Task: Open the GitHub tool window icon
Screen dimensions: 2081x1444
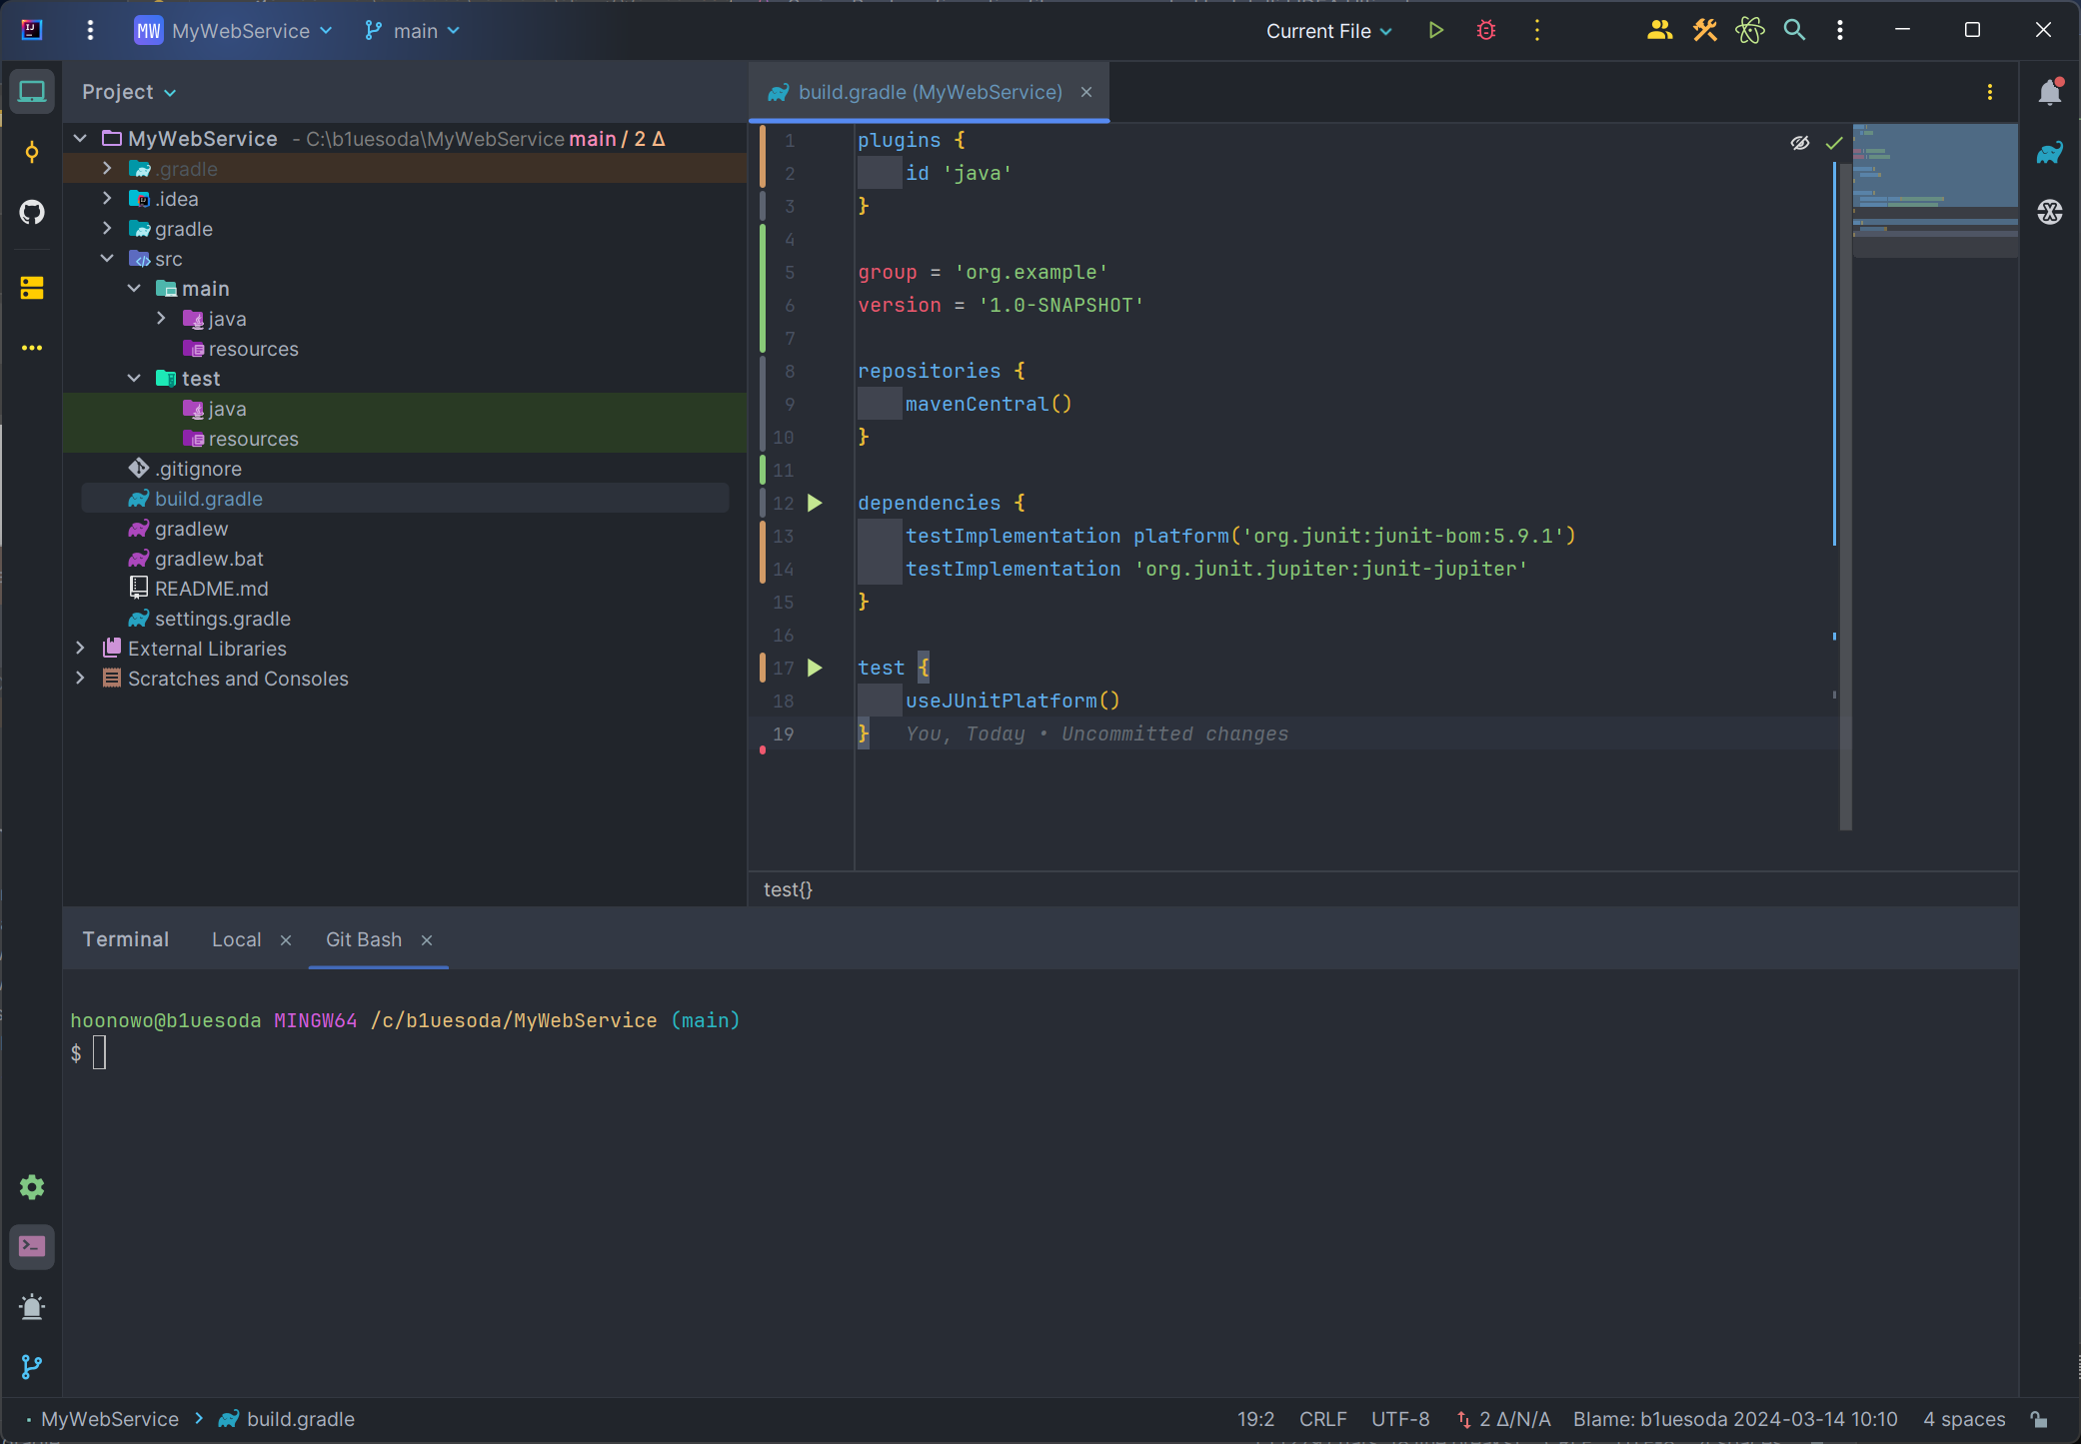Action: coord(32,212)
